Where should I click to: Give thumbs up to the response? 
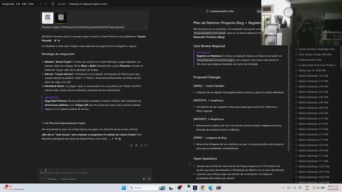141,146
